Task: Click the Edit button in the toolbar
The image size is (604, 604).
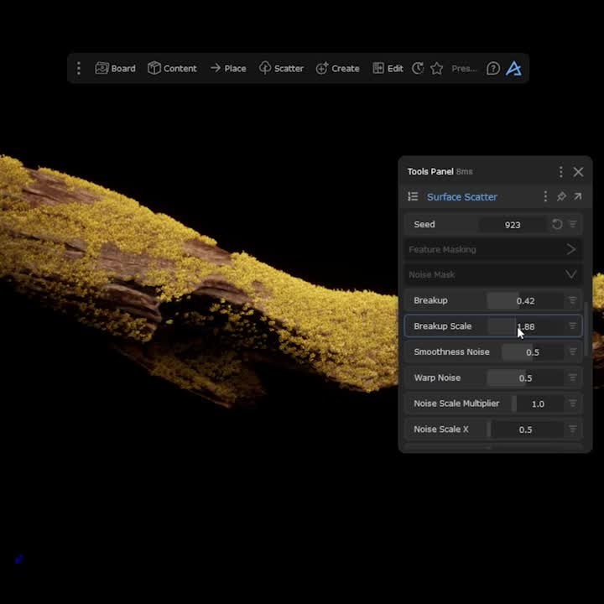Action: pos(388,69)
